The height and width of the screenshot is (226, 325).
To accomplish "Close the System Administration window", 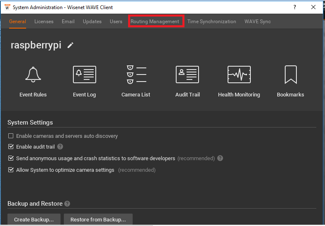I will pyautogui.click(x=313, y=7).
